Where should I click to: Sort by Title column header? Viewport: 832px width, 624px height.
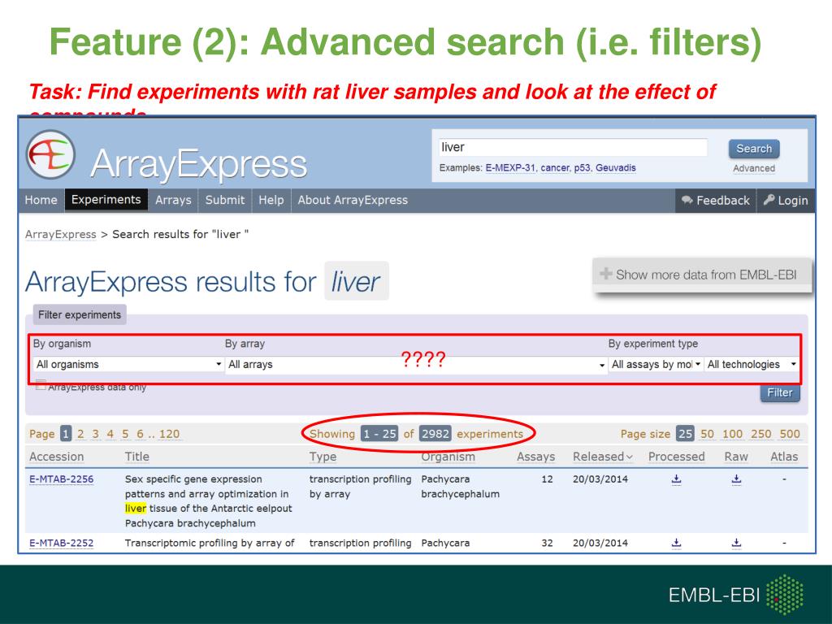tap(136, 457)
